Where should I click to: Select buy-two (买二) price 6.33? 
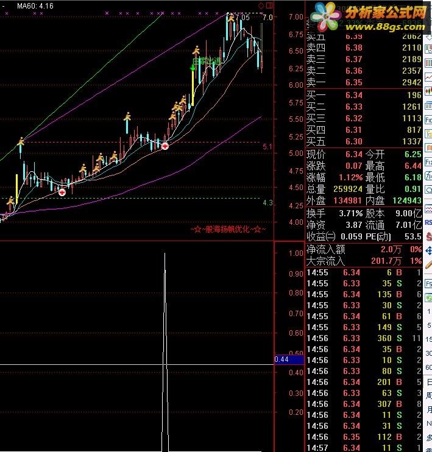pyautogui.click(x=353, y=107)
